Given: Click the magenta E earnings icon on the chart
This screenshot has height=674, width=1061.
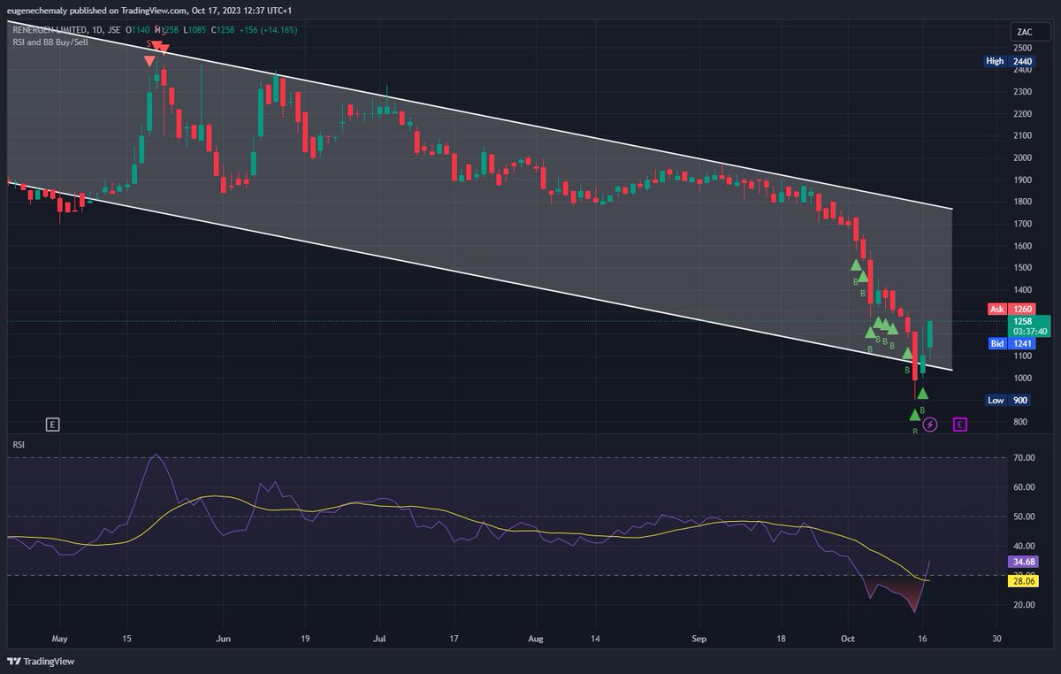Looking at the screenshot, I should tap(959, 425).
